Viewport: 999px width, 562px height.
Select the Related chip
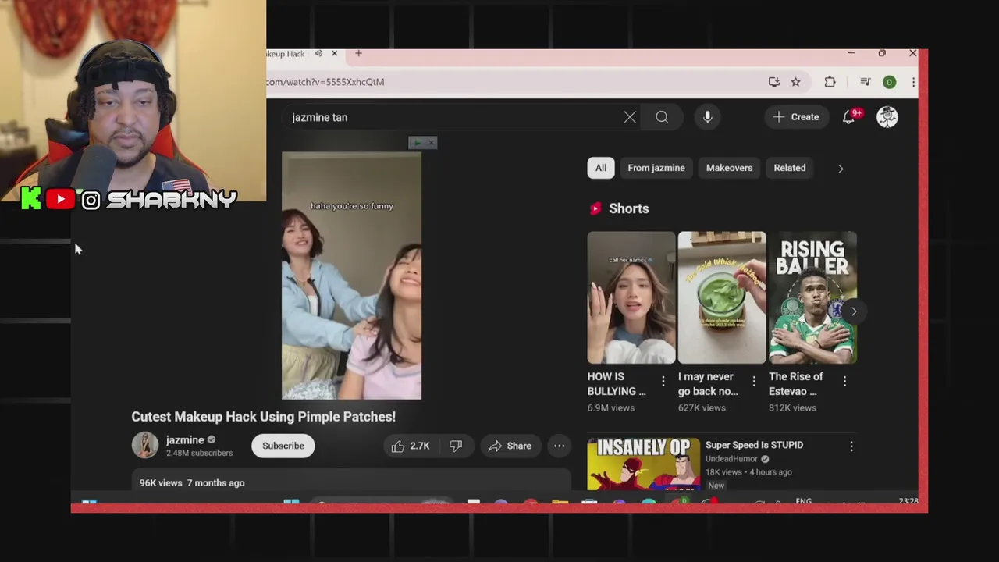click(x=789, y=168)
